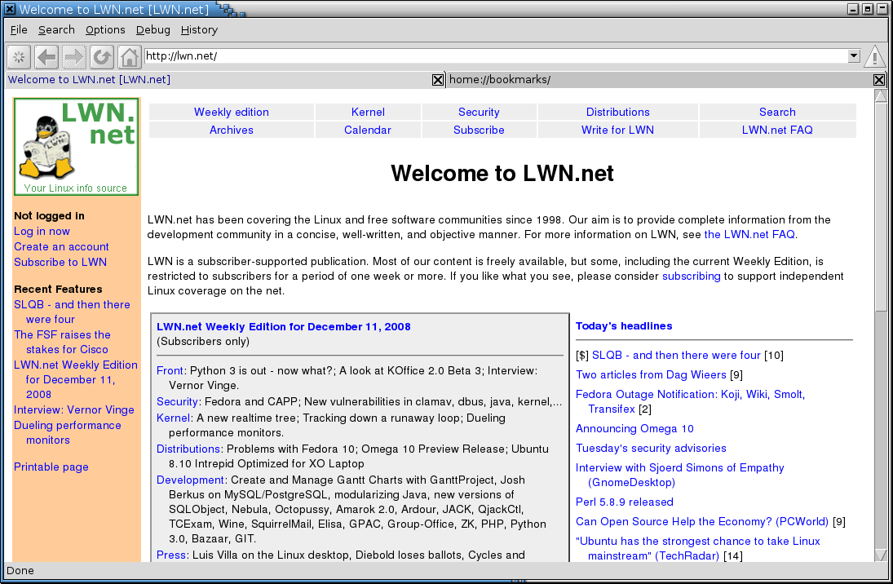Screen dimensions: 893x584
Task: Go to home page via house icon
Action: pos(129,57)
